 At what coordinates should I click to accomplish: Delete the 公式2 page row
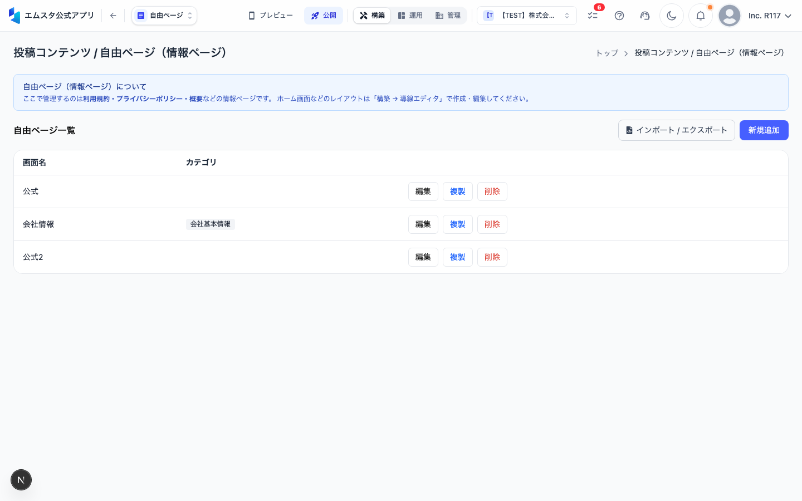click(x=492, y=257)
